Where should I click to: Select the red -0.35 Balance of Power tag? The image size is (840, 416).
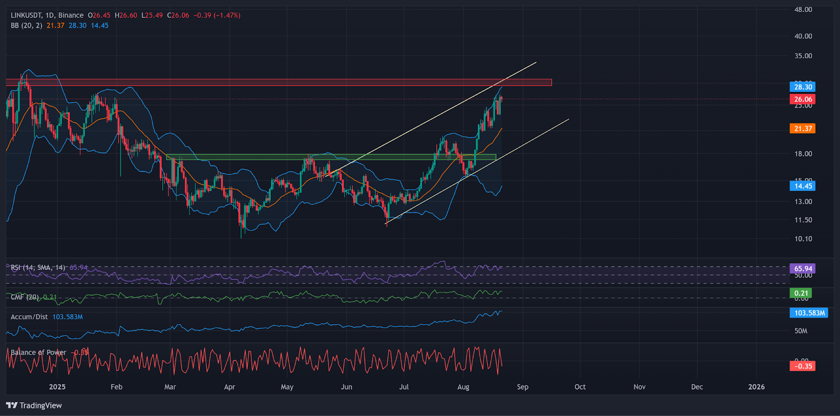(802, 366)
